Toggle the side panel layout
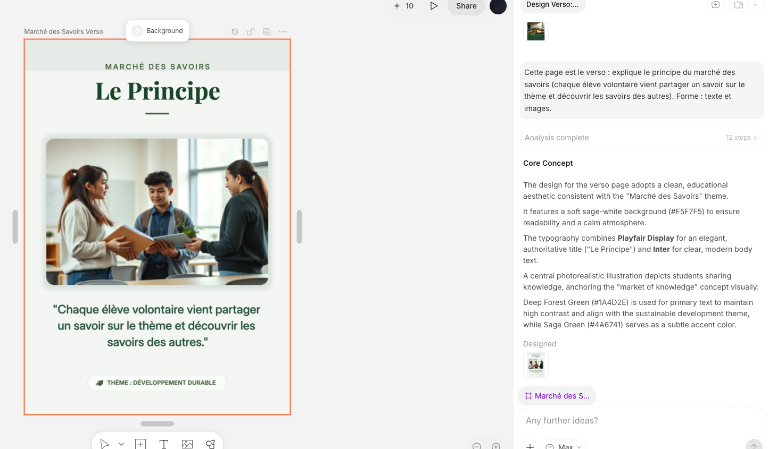This screenshot has height=449, width=769. [x=739, y=5]
